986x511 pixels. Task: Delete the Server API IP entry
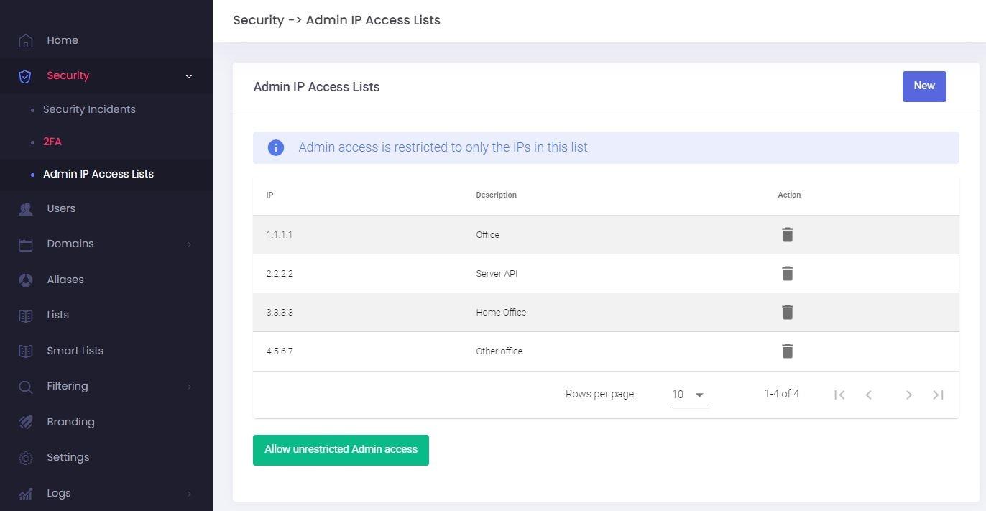coord(787,273)
